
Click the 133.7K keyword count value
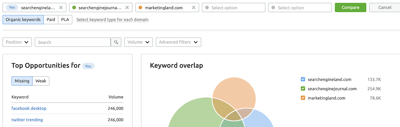374,79
